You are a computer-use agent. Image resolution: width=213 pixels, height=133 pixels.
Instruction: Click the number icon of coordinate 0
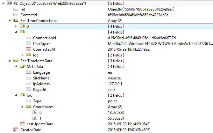(35, 112)
